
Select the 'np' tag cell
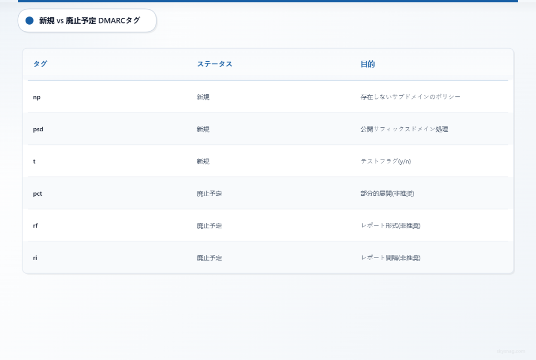pos(37,97)
